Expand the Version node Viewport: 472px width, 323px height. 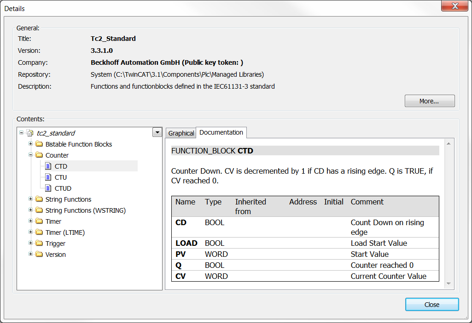coord(30,254)
